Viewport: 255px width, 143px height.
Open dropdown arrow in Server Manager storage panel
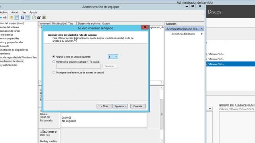[210, 109]
